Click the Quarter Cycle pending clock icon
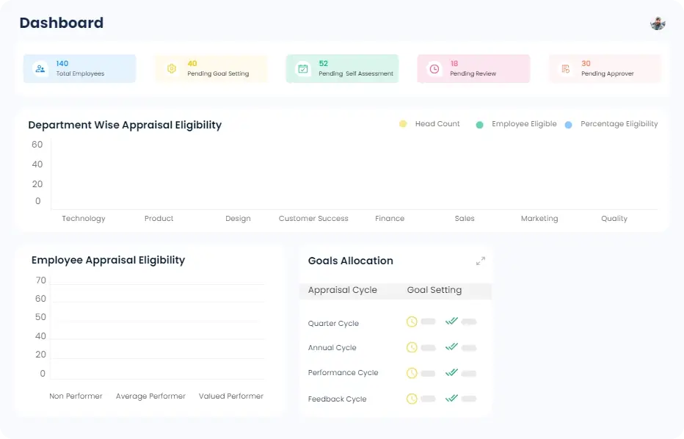 [x=412, y=322]
